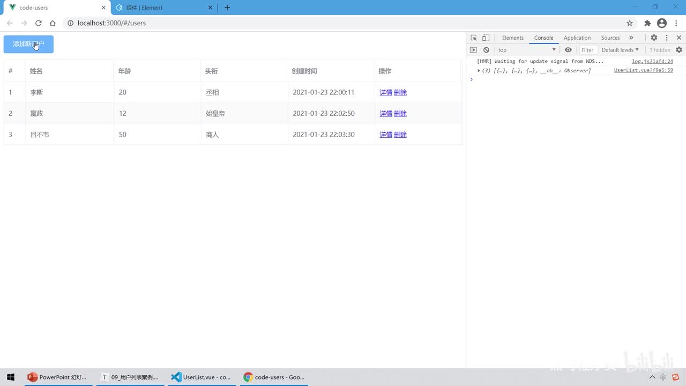Image resolution: width=686 pixels, height=386 pixels.
Task: Show the console sidebar
Action: pyautogui.click(x=473, y=50)
